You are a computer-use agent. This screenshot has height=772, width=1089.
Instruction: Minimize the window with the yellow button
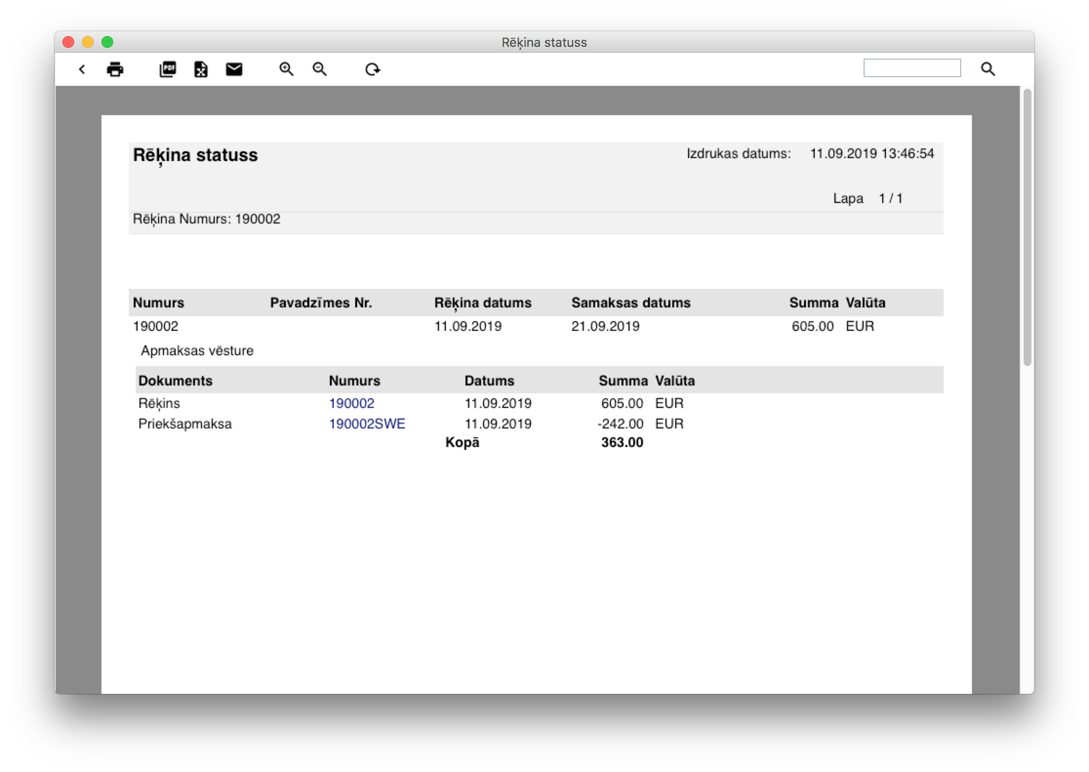pyautogui.click(x=88, y=42)
